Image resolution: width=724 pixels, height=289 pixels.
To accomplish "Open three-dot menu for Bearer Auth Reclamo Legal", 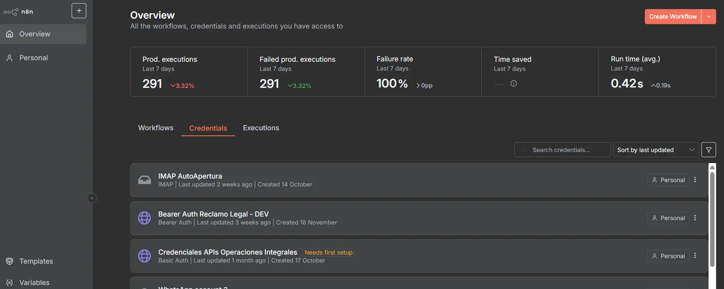I will tap(695, 218).
